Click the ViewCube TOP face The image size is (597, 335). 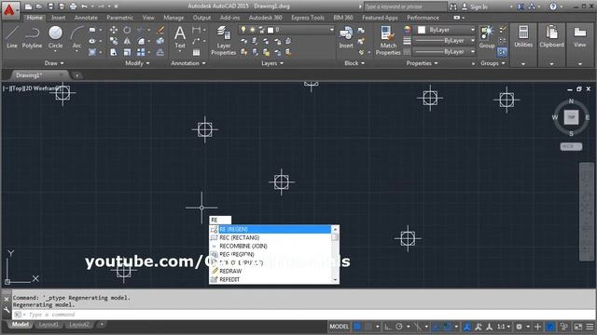[x=571, y=117]
